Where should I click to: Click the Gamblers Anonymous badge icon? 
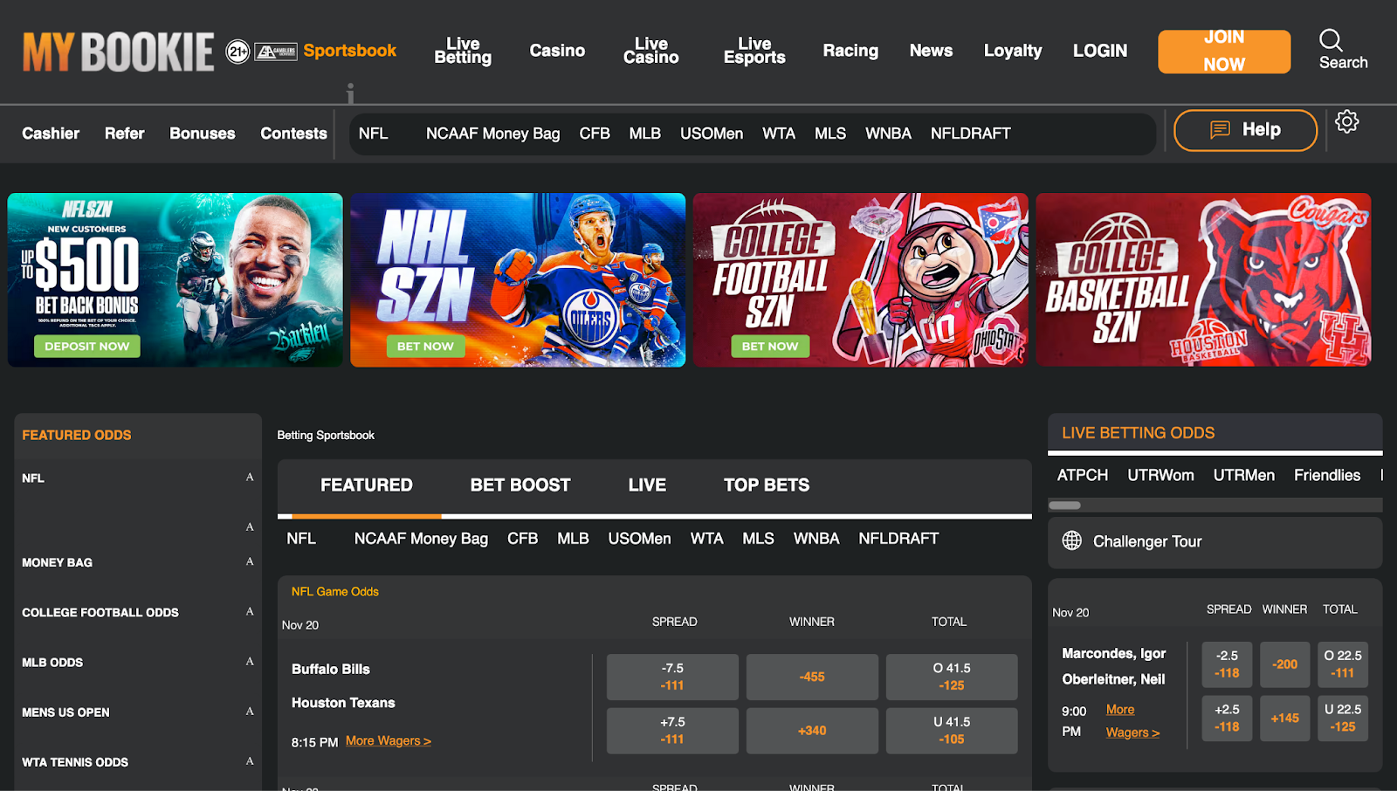tap(276, 52)
